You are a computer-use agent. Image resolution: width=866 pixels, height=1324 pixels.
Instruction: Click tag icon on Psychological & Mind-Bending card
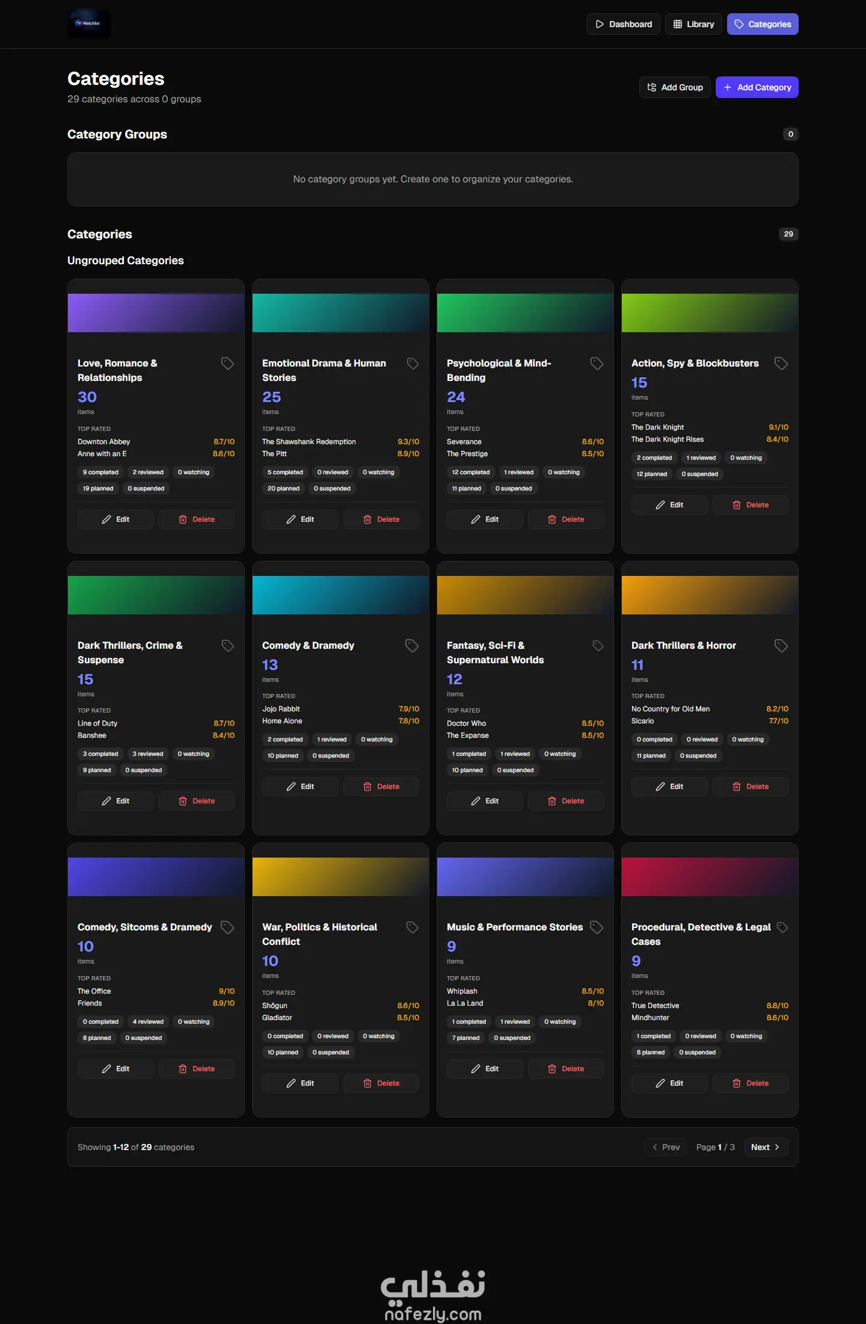(x=597, y=363)
